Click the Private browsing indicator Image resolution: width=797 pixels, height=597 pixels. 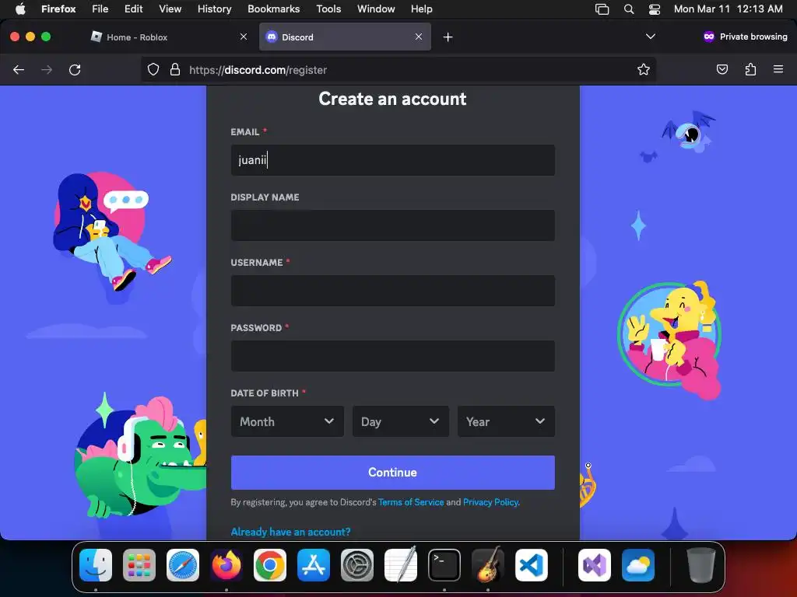click(745, 37)
